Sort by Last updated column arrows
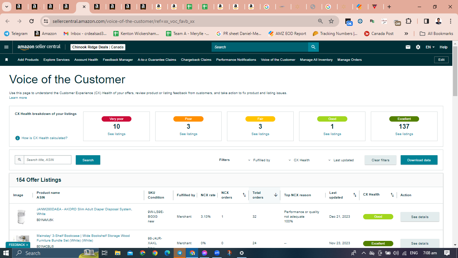The width and height of the screenshot is (458, 258). pos(355,195)
